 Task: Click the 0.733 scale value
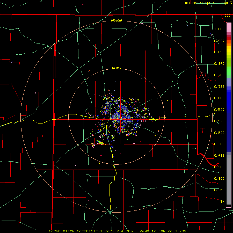pos(219,87)
